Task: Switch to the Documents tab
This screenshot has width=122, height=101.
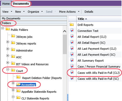Action: 21,4
